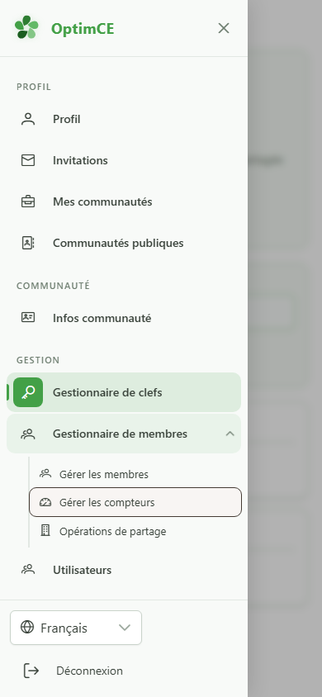The image size is (322, 697).
Task: Go to Utilisateurs
Action: pos(124,570)
